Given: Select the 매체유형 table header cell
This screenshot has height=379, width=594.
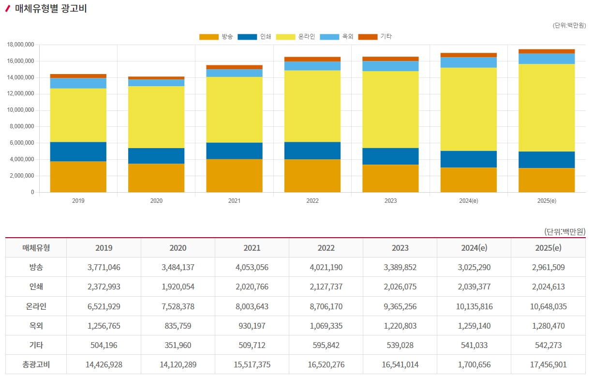Looking at the screenshot, I should 36,248.
